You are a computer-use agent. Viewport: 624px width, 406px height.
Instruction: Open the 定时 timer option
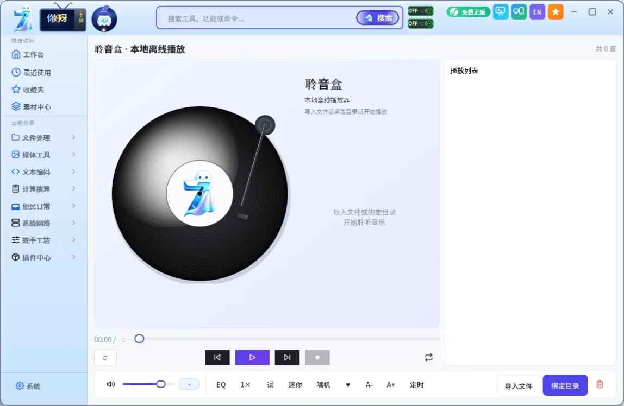click(x=417, y=384)
